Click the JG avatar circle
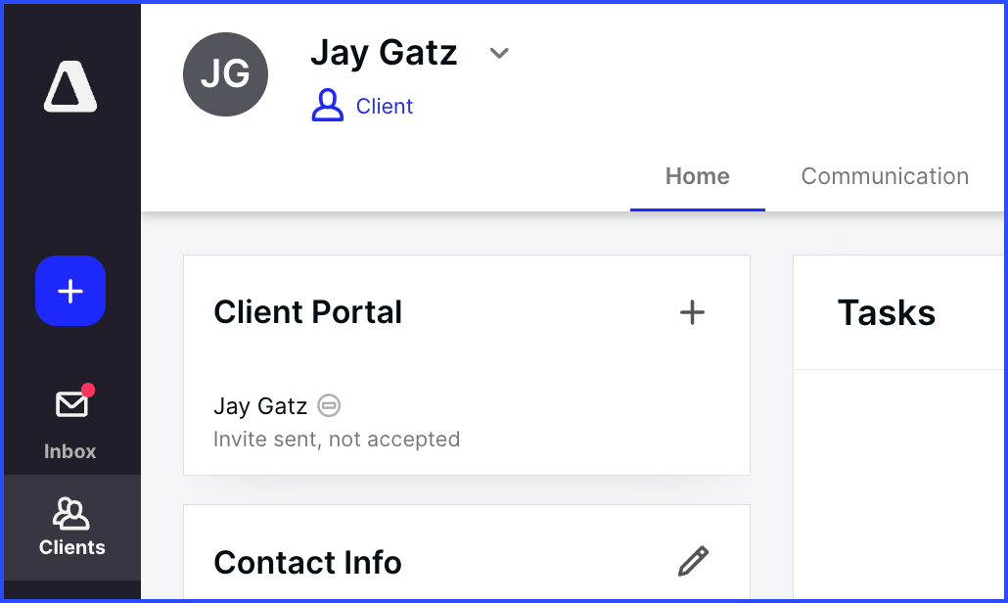 [226, 74]
